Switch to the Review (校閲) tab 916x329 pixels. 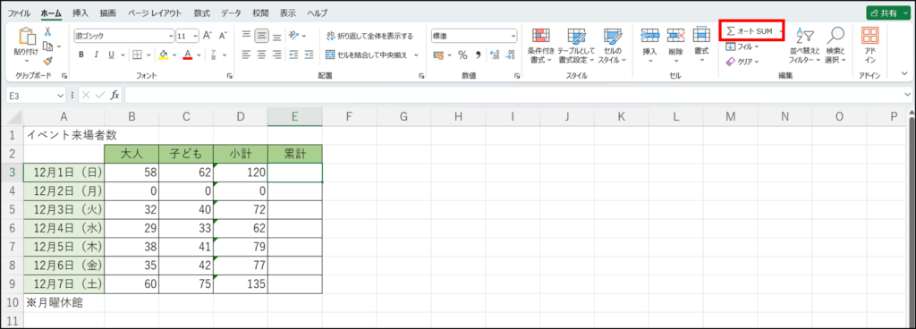pyautogui.click(x=260, y=13)
